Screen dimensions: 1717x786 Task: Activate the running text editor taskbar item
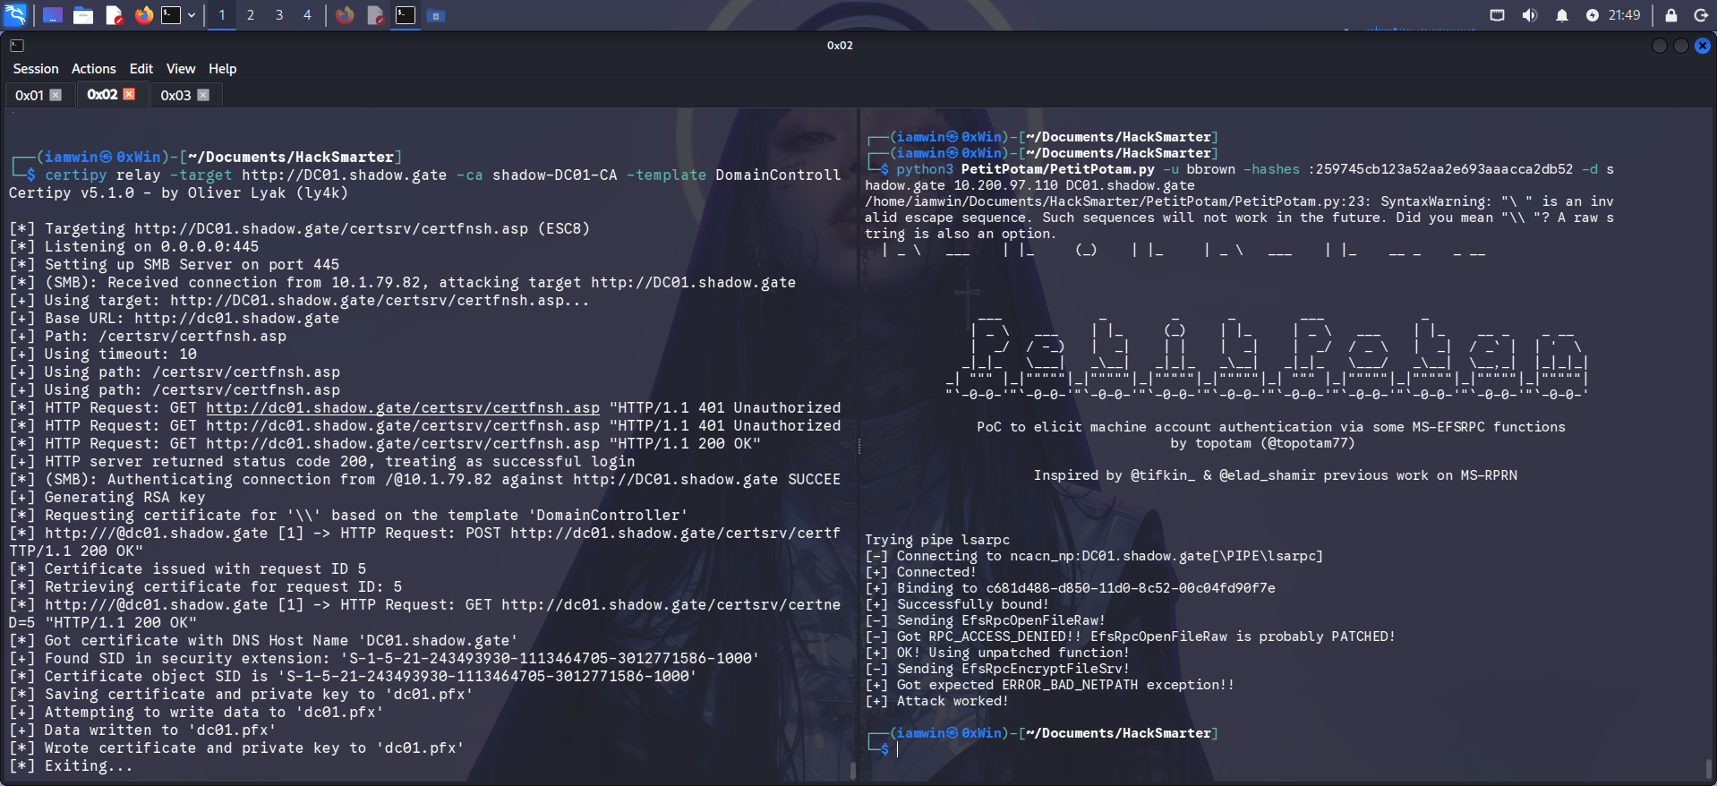(x=376, y=15)
